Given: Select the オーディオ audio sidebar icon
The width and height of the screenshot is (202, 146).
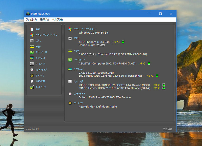Looking at the screenshot, I should pyautogui.click(x=32, y=75).
